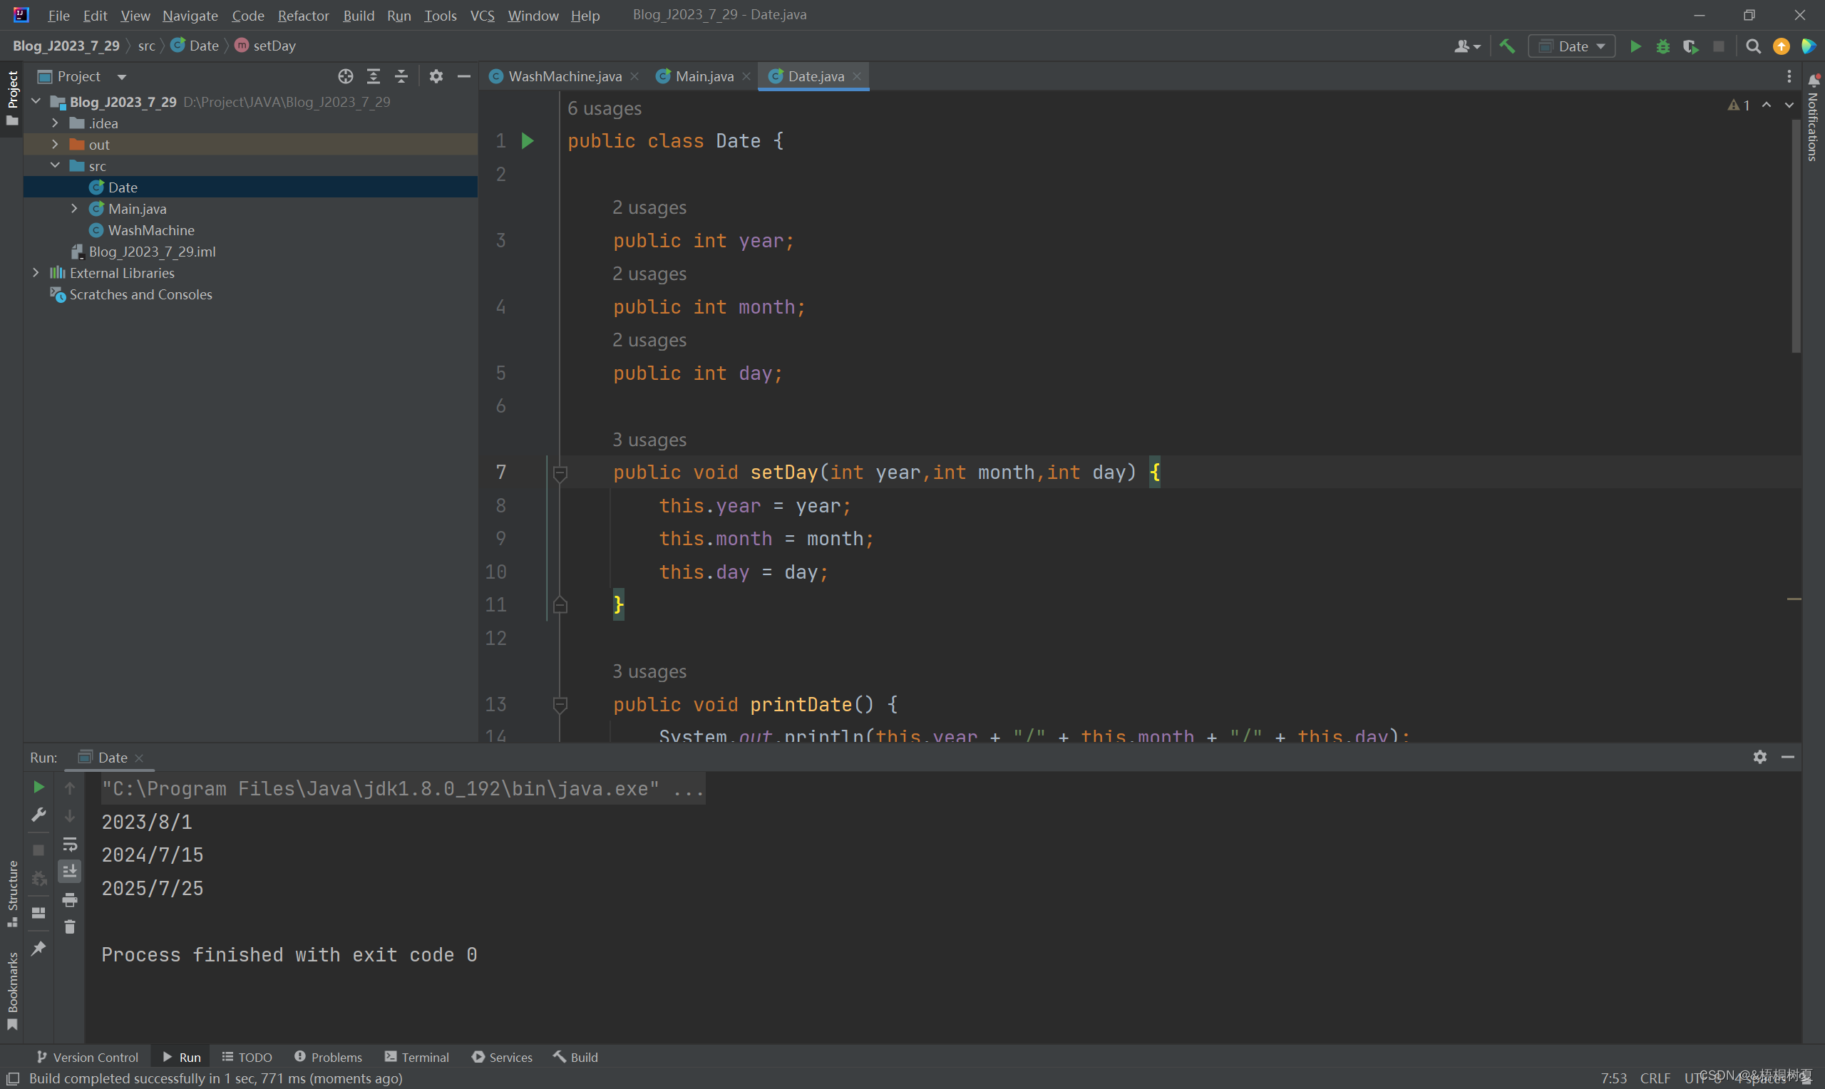
Task: Open Version Control tool window
Action: point(87,1057)
